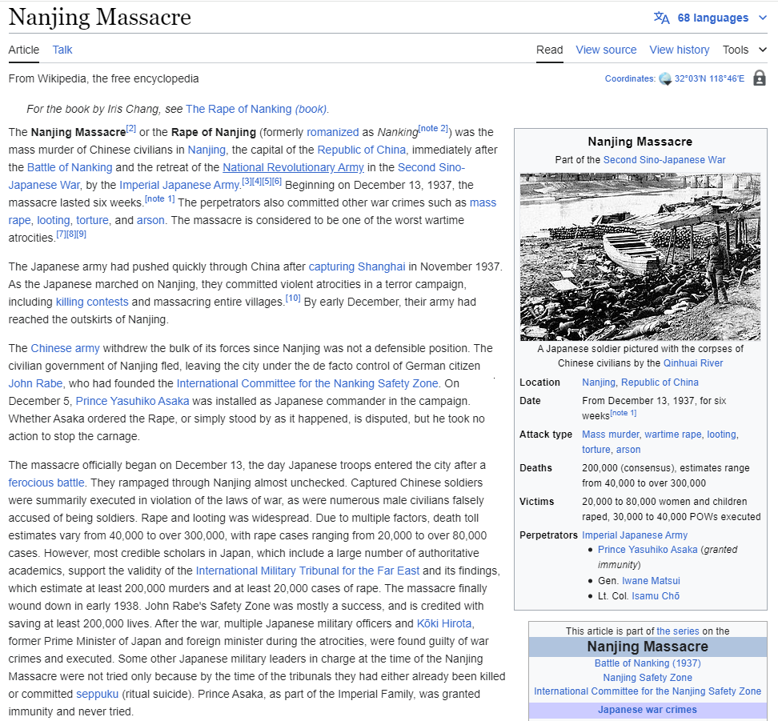Open the 68 languages dropdown

pos(711,18)
